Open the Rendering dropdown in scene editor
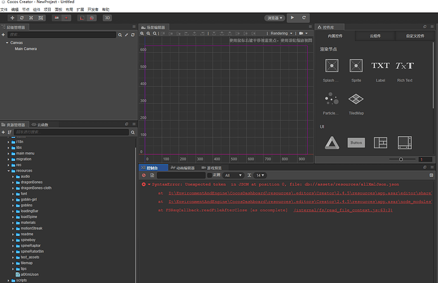 [x=281, y=33]
